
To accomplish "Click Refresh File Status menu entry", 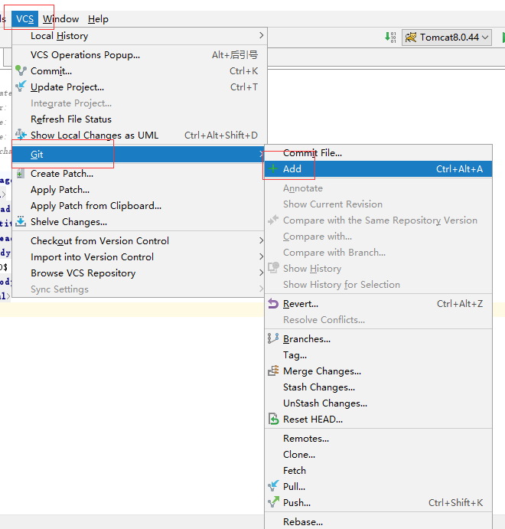I will pos(71,119).
